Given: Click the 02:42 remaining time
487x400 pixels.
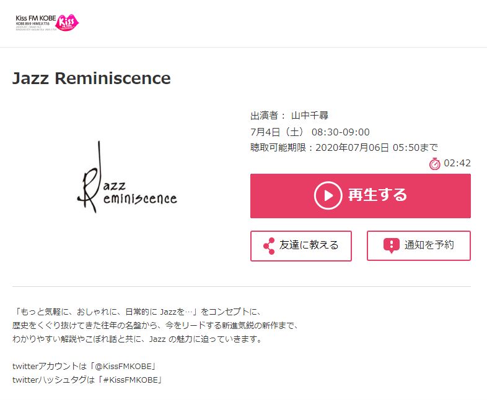Looking at the screenshot, I should click(x=457, y=163).
